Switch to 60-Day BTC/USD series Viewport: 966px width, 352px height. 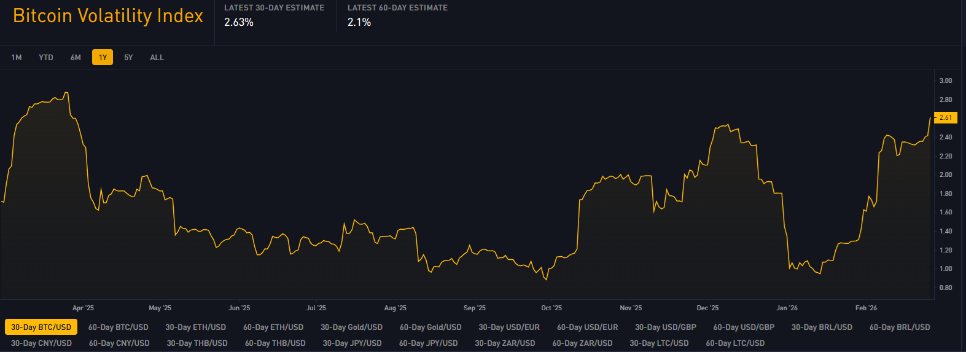click(x=119, y=327)
